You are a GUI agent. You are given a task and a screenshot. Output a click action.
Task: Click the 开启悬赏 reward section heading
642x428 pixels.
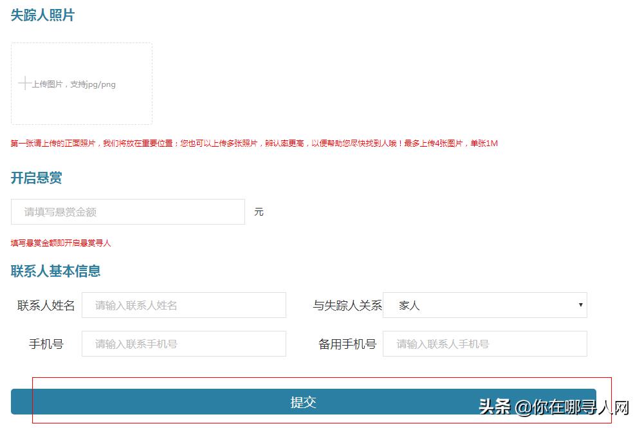coord(35,178)
